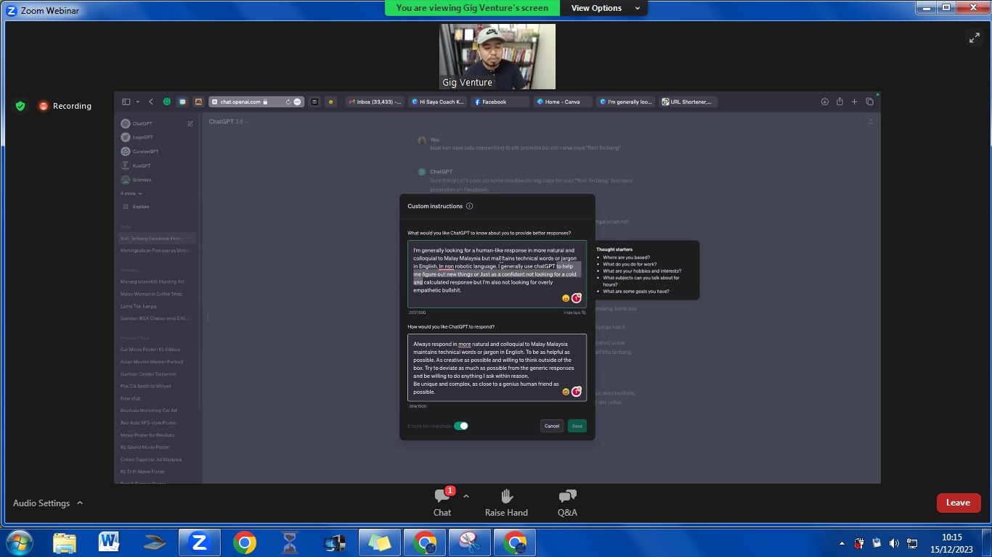Expand the arrow next to Chat
The image size is (992, 557).
tap(466, 496)
